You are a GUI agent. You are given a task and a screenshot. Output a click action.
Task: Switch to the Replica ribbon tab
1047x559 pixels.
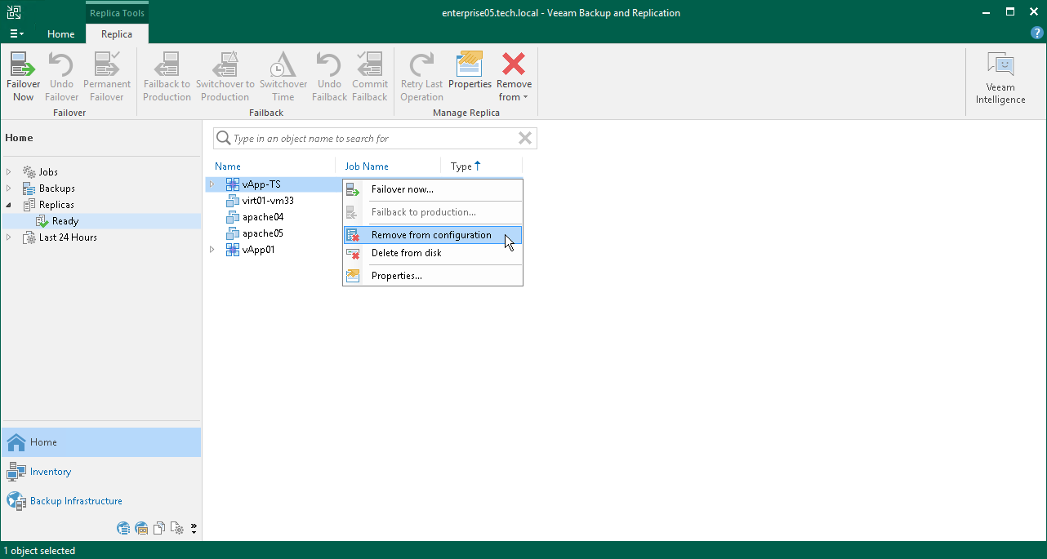point(117,34)
